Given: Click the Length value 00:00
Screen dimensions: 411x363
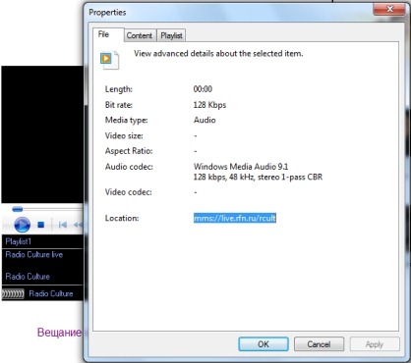Looking at the screenshot, I should (x=203, y=89).
